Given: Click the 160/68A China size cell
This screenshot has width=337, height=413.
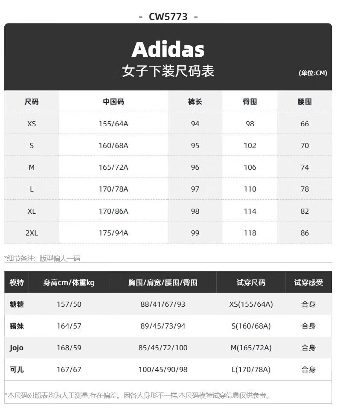Looking at the screenshot, I should 113,145.
